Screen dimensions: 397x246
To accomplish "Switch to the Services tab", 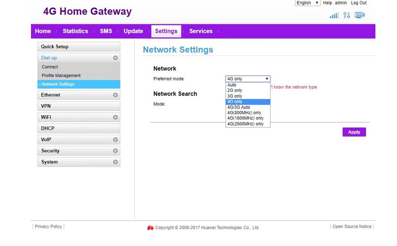I will click(201, 31).
